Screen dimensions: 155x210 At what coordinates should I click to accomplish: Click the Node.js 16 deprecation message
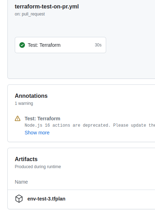90,125
